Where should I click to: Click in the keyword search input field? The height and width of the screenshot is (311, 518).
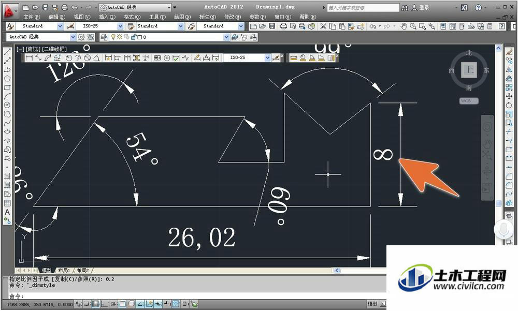363,8
